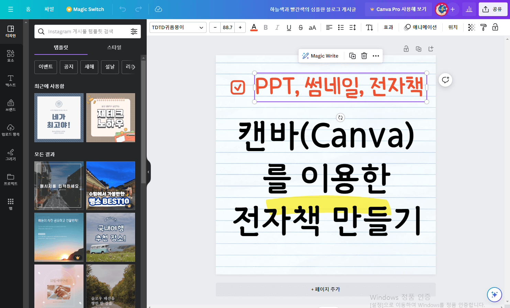Screen dimensions: 510x308
Task: Toggle bold formatting on the text
Action: click(265, 27)
